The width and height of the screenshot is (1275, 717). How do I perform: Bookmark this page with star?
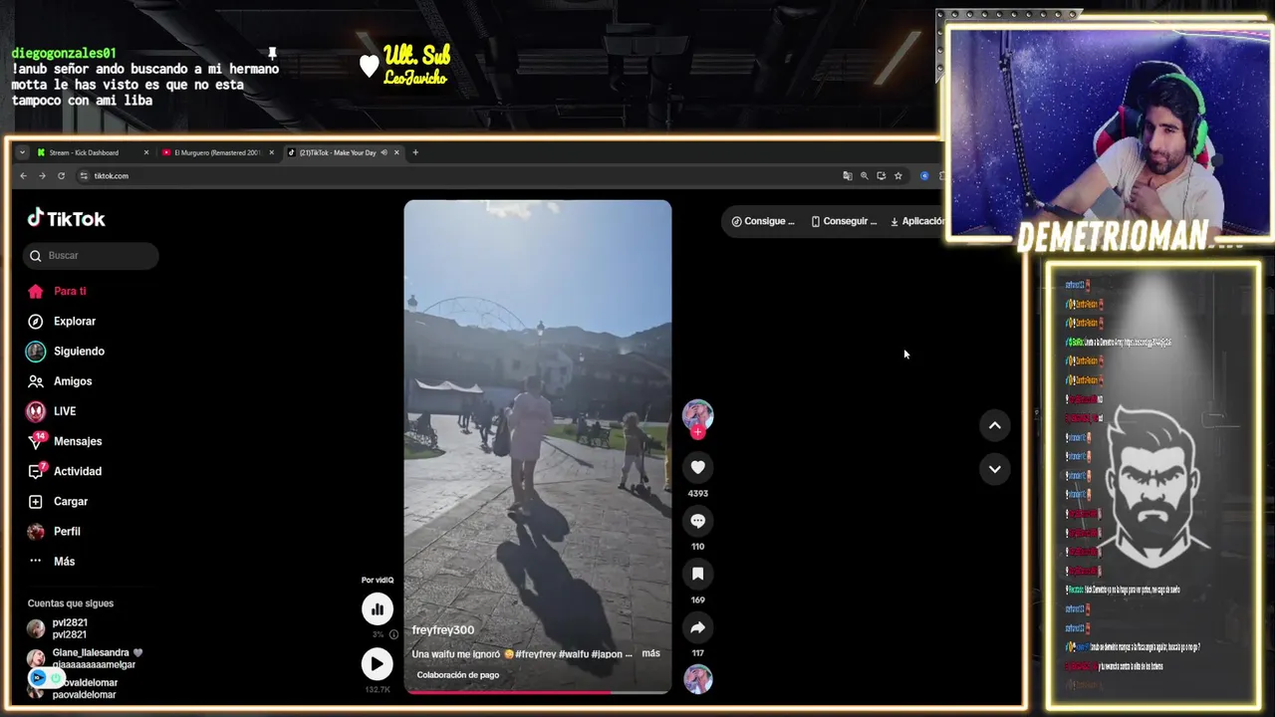(897, 175)
